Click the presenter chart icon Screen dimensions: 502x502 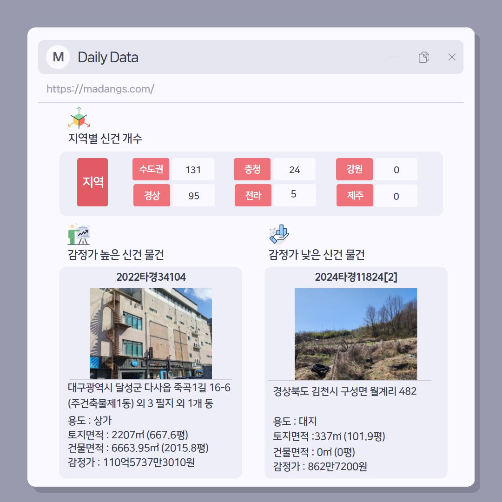[x=79, y=234]
